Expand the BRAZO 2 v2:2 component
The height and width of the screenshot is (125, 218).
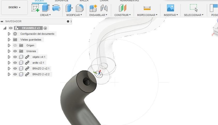[9, 75]
